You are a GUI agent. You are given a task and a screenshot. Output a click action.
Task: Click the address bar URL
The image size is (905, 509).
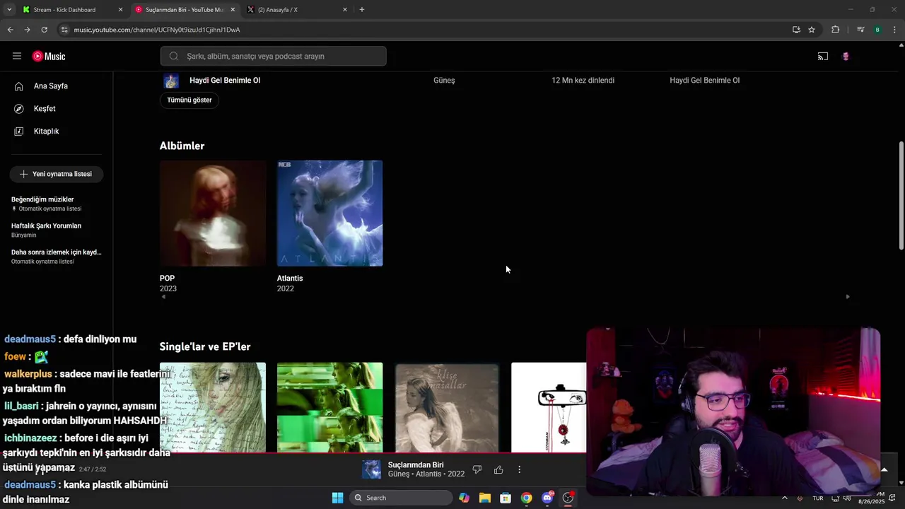pos(157,30)
